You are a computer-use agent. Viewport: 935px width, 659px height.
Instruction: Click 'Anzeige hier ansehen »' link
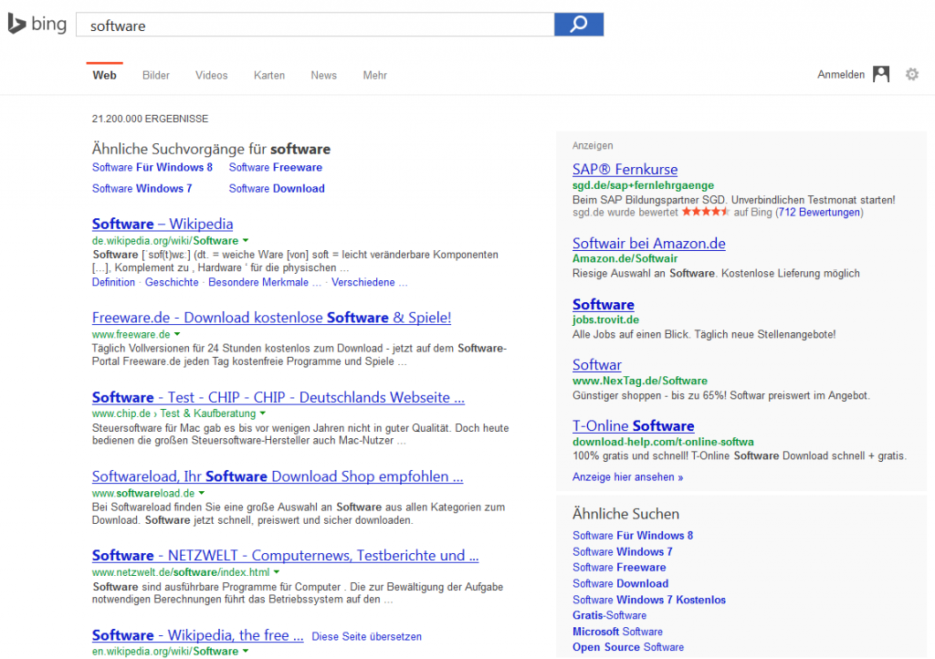(x=628, y=477)
